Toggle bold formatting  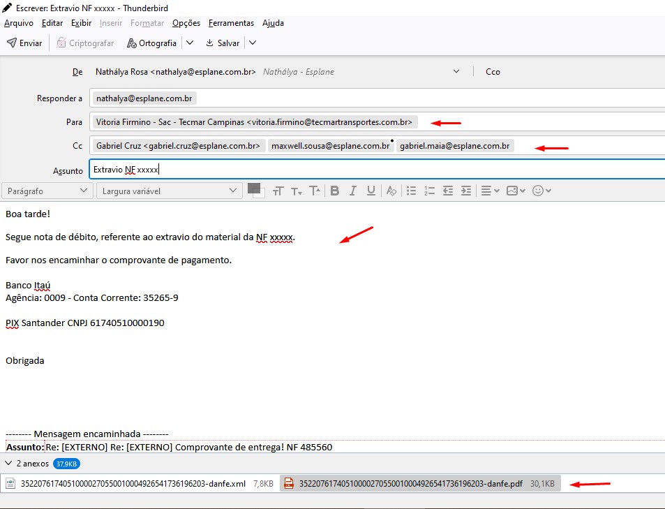tap(334, 191)
